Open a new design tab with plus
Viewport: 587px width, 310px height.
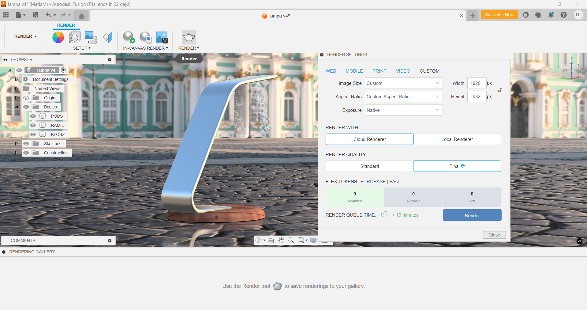(x=473, y=15)
